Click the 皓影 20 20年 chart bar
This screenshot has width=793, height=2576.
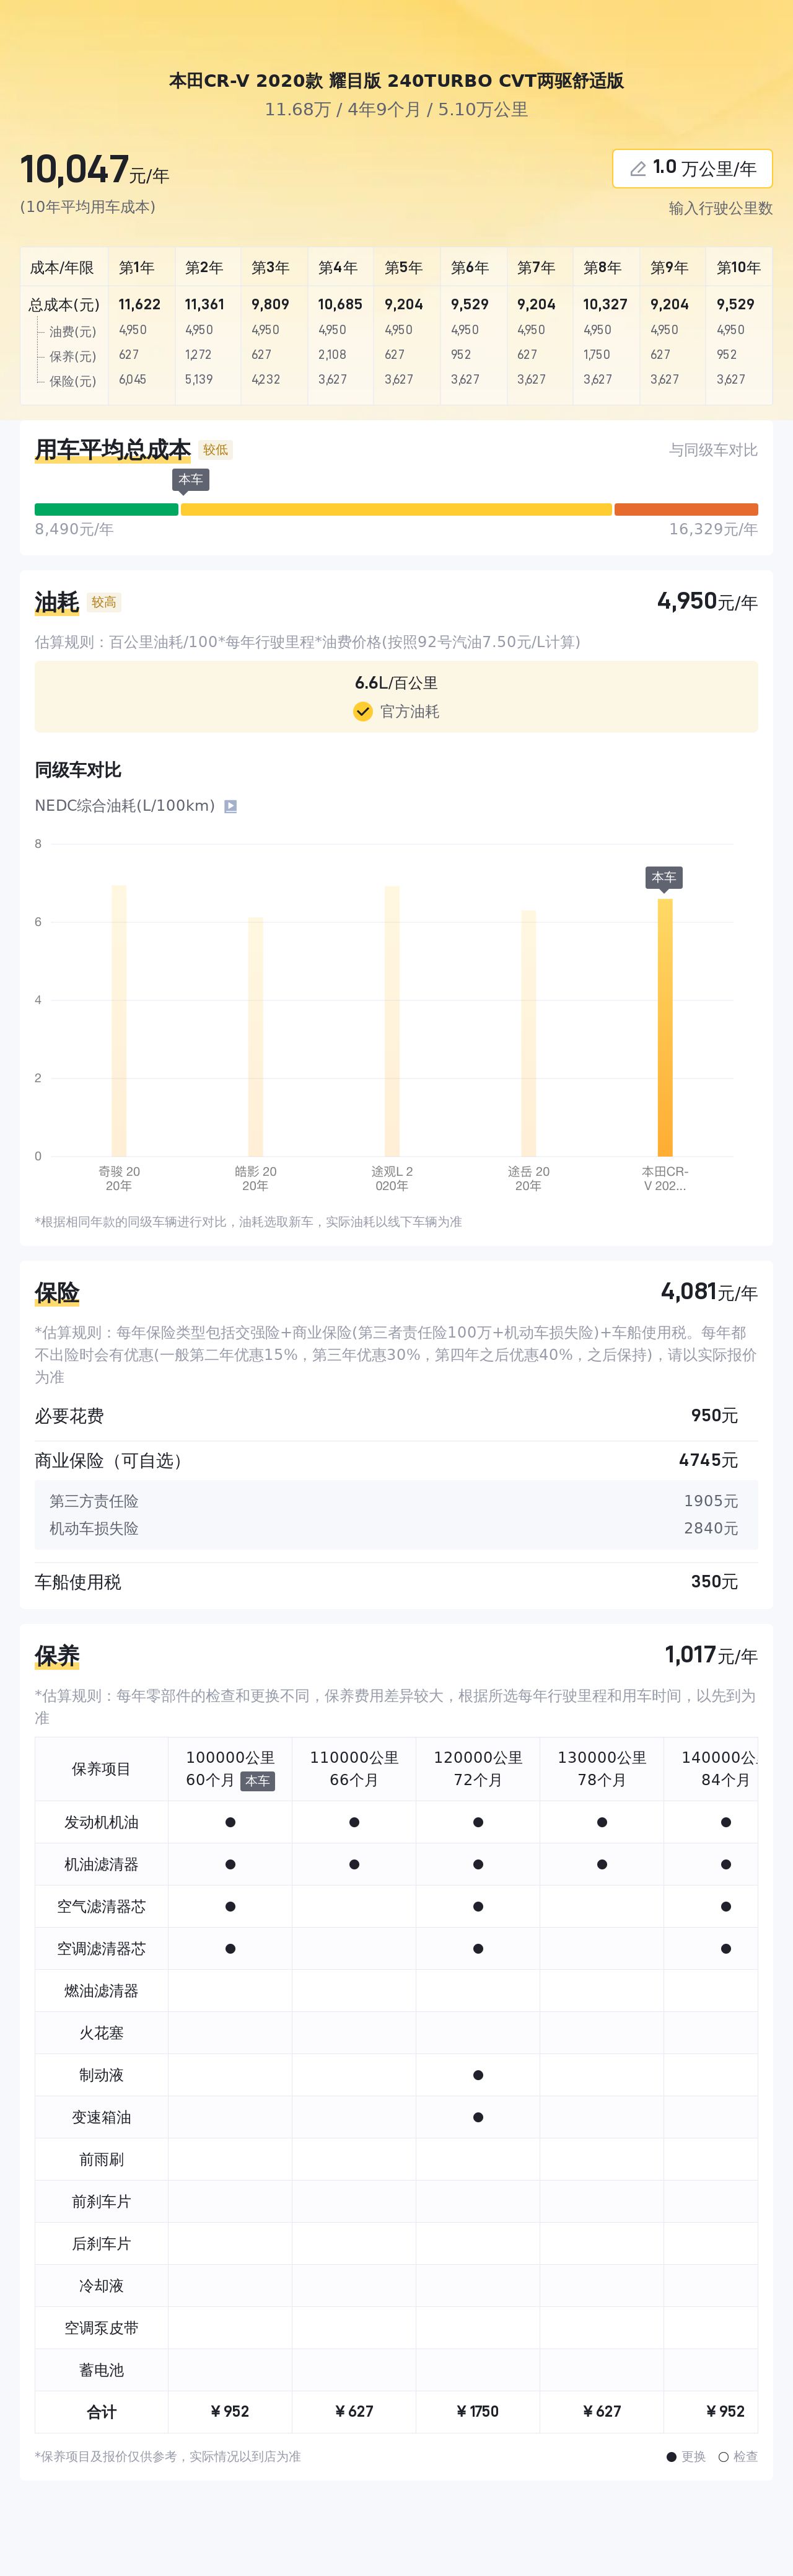coord(255,1037)
